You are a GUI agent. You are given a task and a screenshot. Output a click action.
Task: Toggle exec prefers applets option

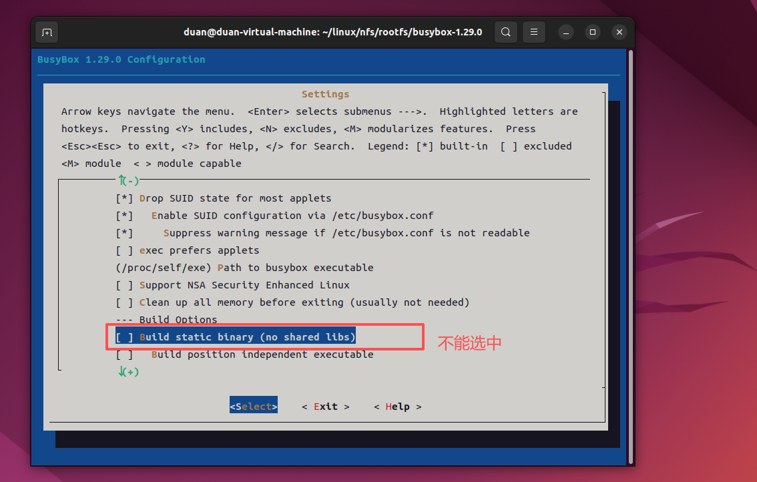188,250
